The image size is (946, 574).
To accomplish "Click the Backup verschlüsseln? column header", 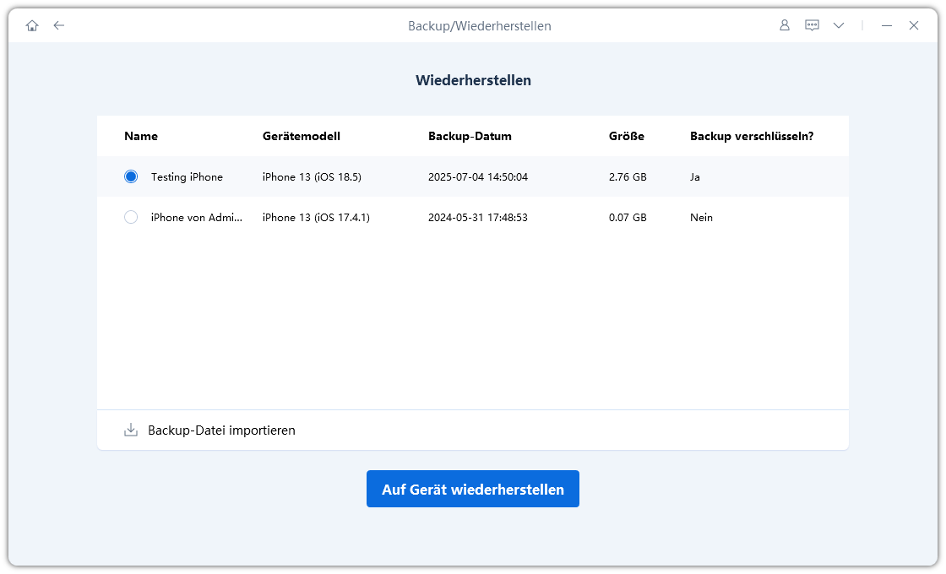I will tap(752, 136).
